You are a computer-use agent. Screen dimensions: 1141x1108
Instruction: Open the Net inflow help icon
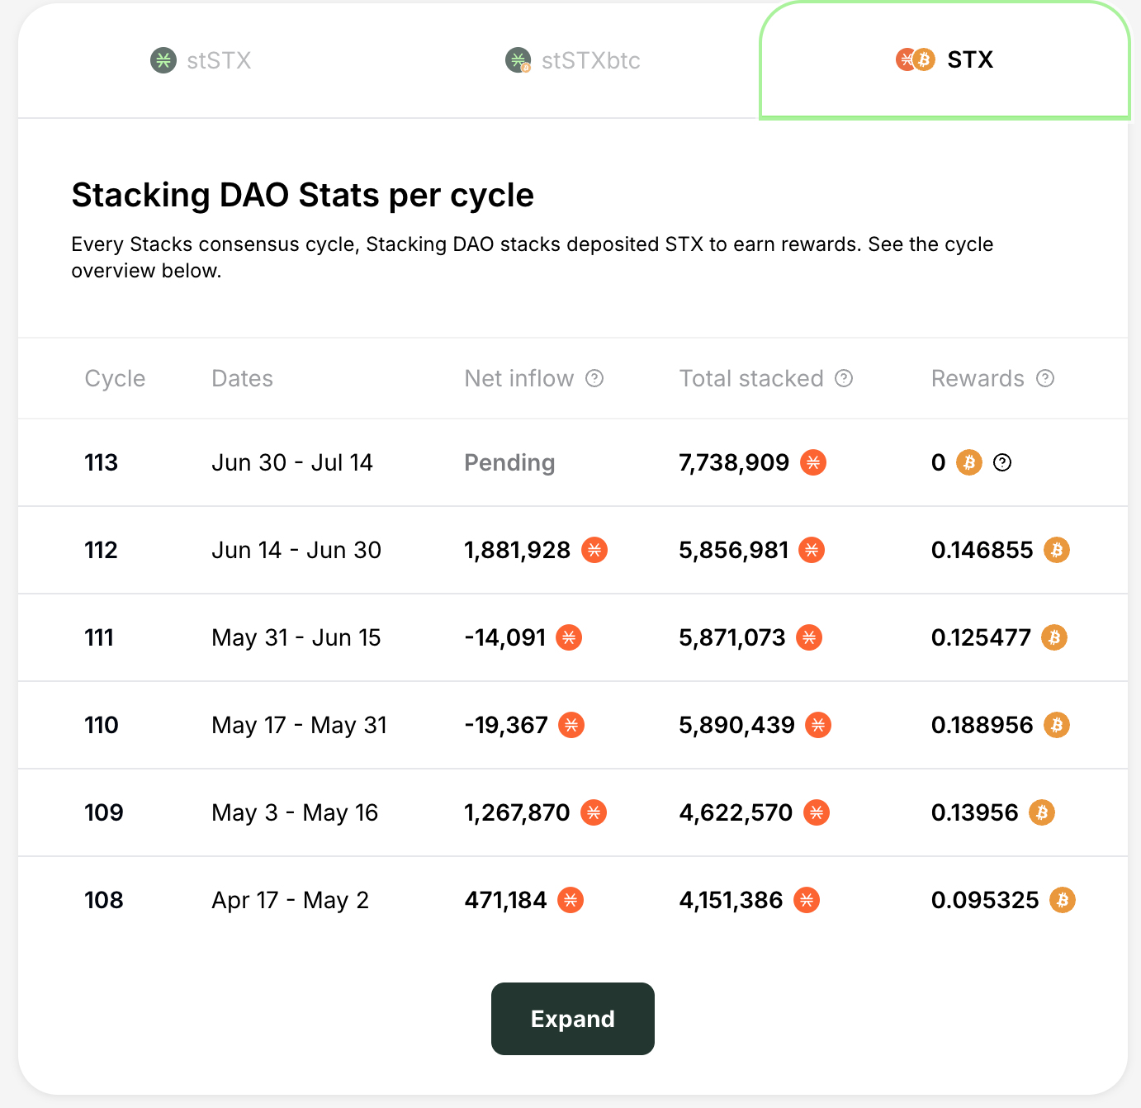(x=594, y=378)
